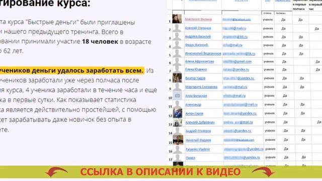Click the @gmail.com email in row 6
Screen dimensions: 322x181
(237, 61)
